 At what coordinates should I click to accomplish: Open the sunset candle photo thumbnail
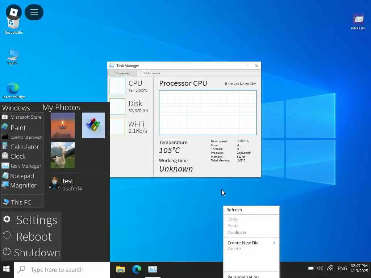coord(63,126)
